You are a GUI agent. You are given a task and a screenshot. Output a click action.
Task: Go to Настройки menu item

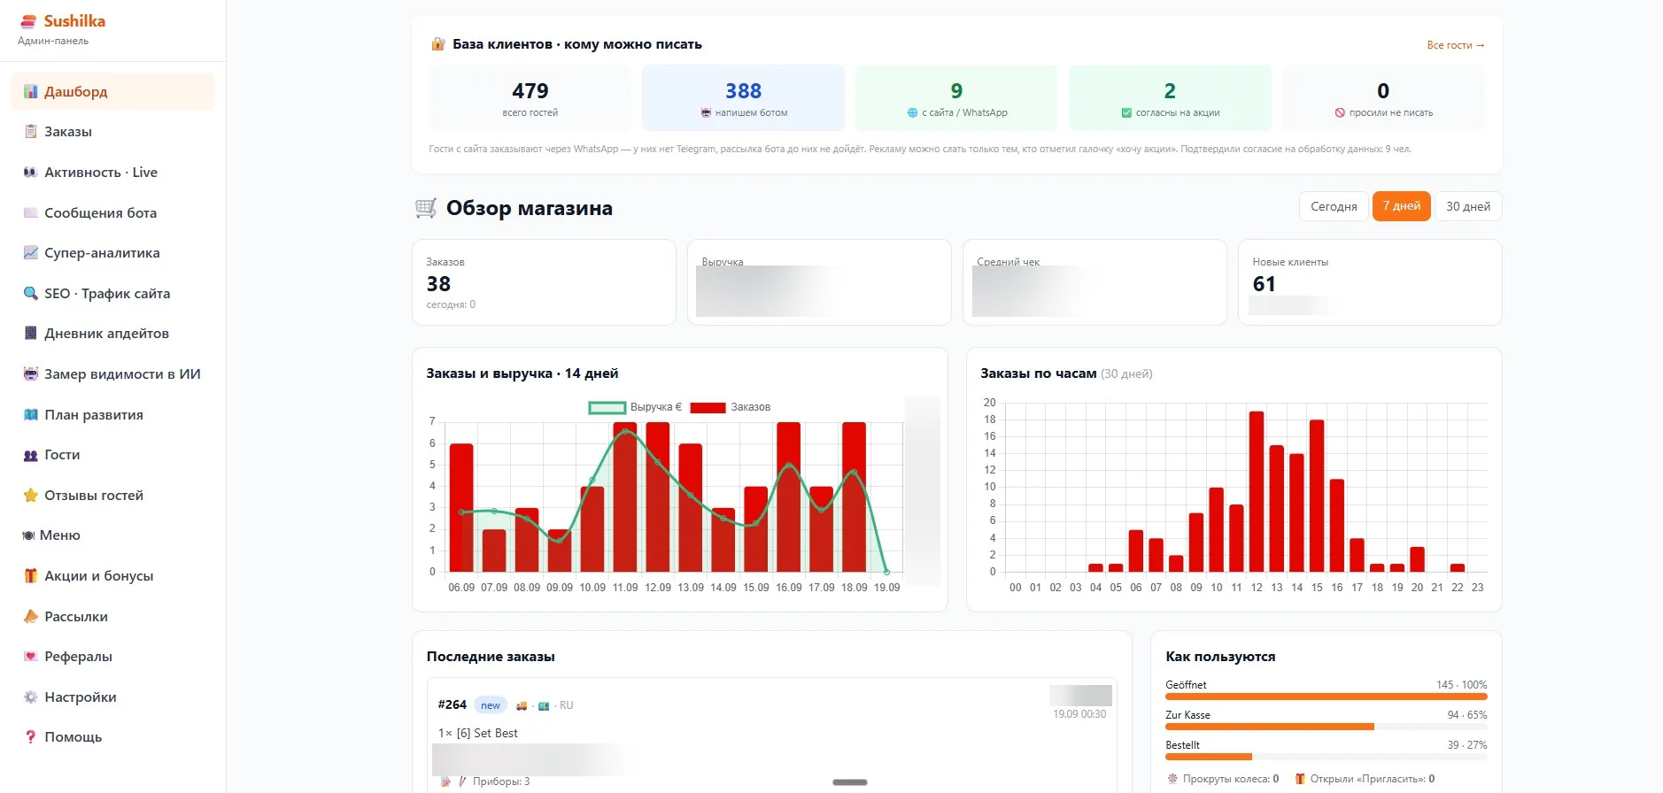(112, 697)
